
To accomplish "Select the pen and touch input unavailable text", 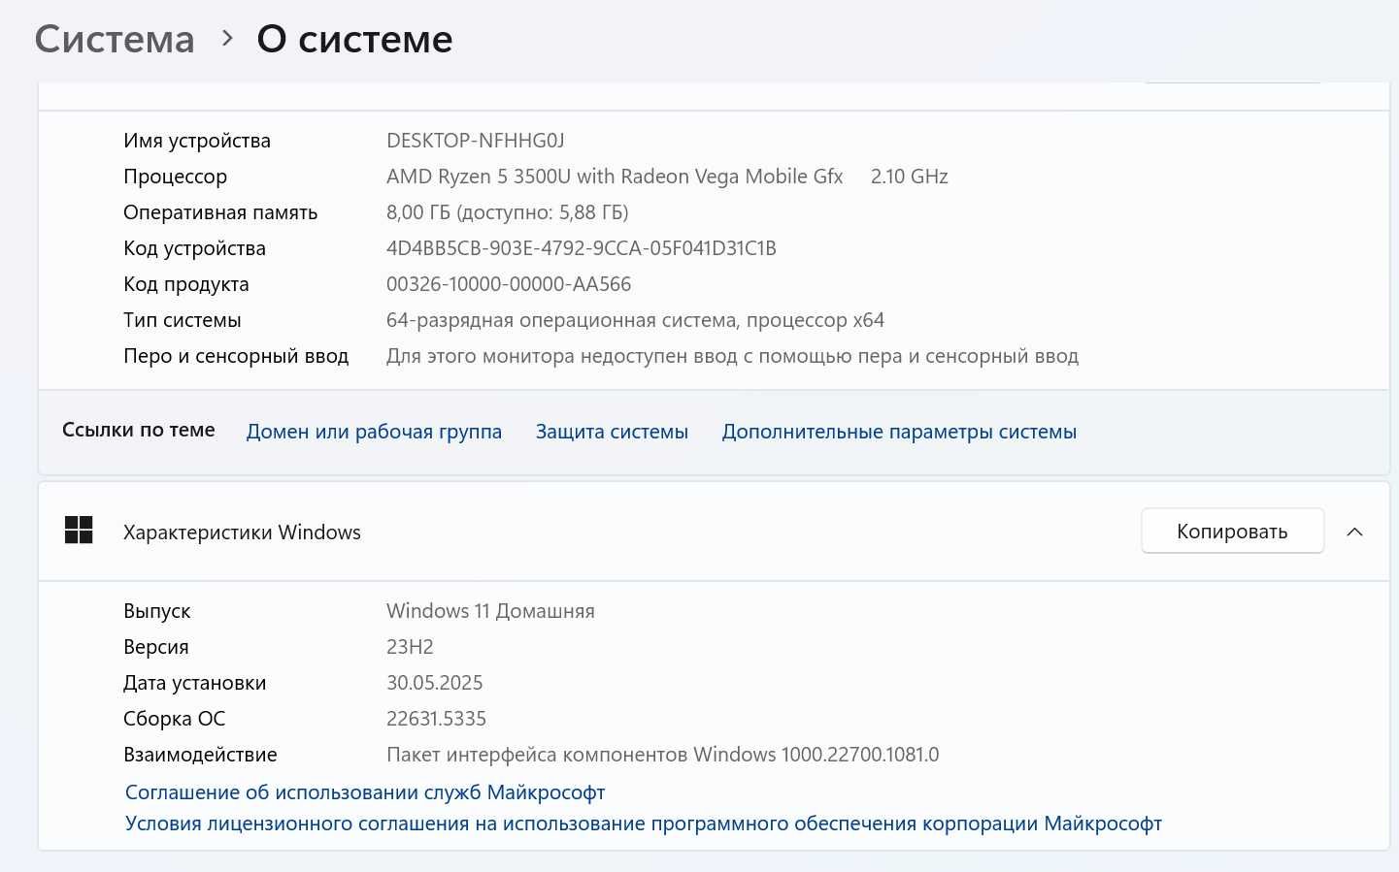I will pos(732,356).
